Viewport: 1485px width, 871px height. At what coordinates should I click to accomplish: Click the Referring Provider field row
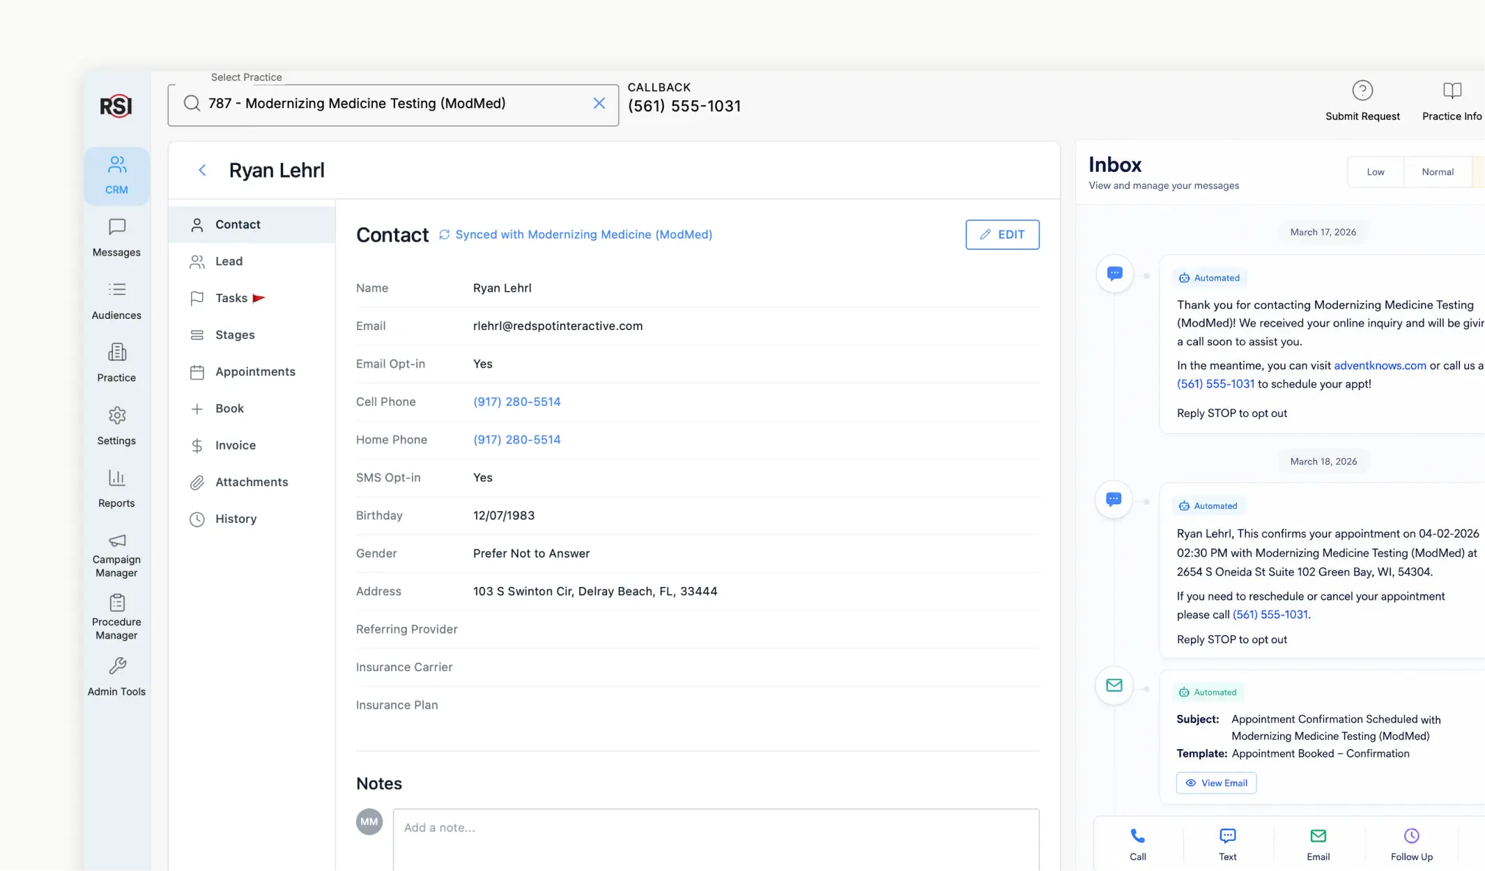(698, 629)
